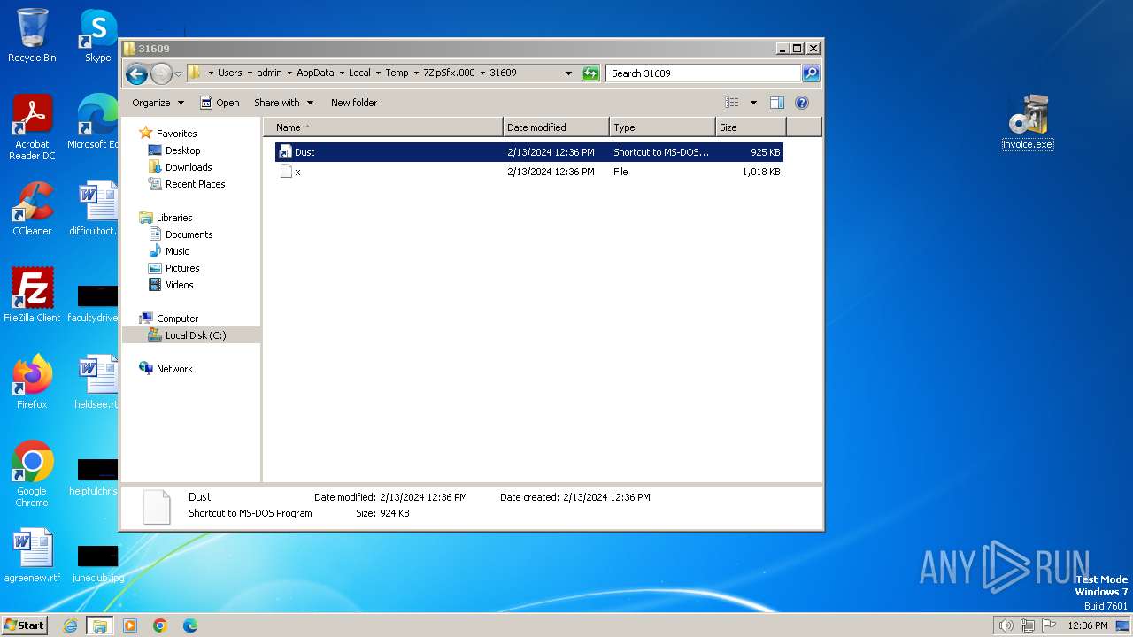
Task: Sort files by the Name column
Action: pyautogui.click(x=383, y=127)
